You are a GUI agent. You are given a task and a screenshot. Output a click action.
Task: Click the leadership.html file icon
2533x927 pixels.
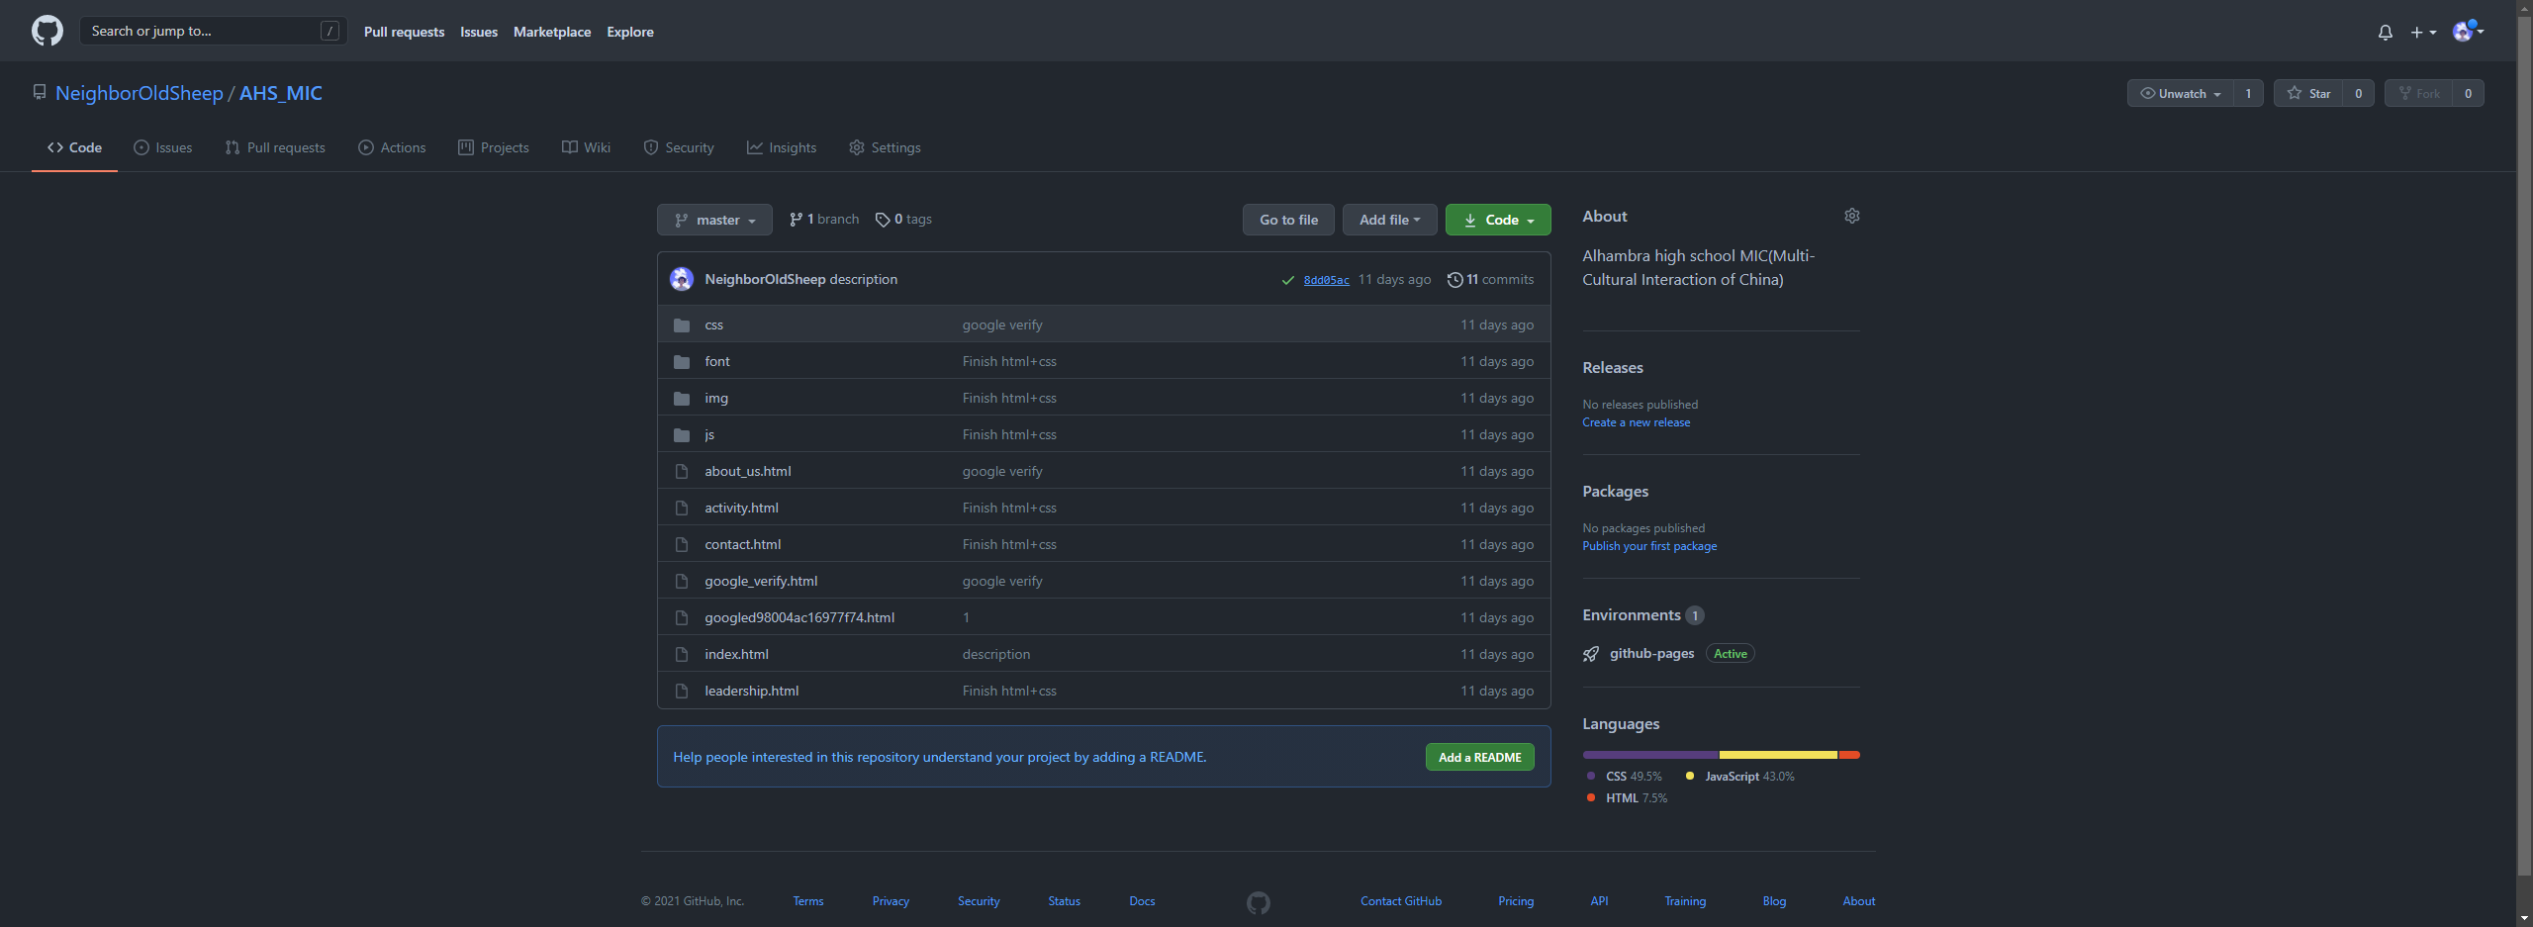click(x=682, y=692)
